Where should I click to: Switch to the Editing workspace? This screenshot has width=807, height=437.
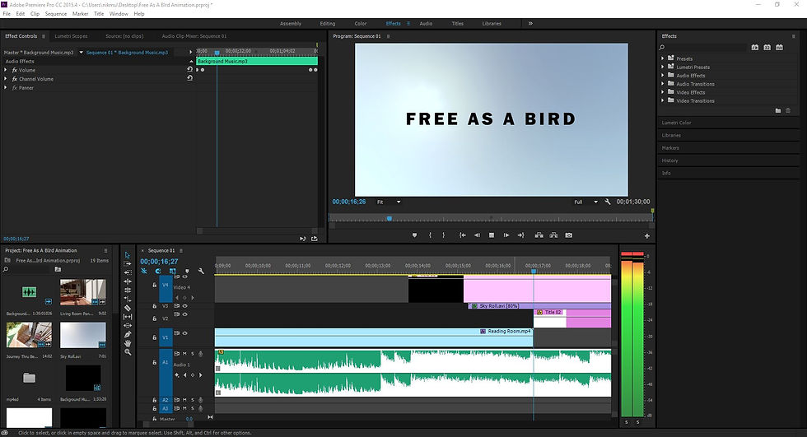(328, 23)
